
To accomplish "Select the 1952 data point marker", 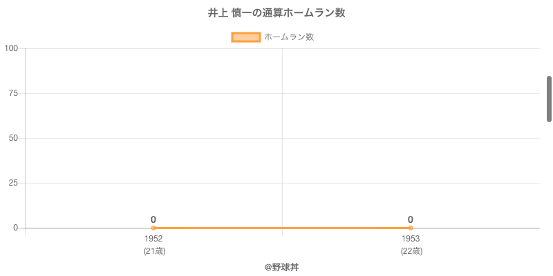I will click(153, 228).
